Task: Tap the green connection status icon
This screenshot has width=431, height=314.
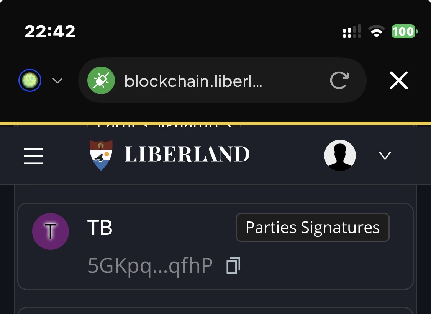Action: [101, 81]
